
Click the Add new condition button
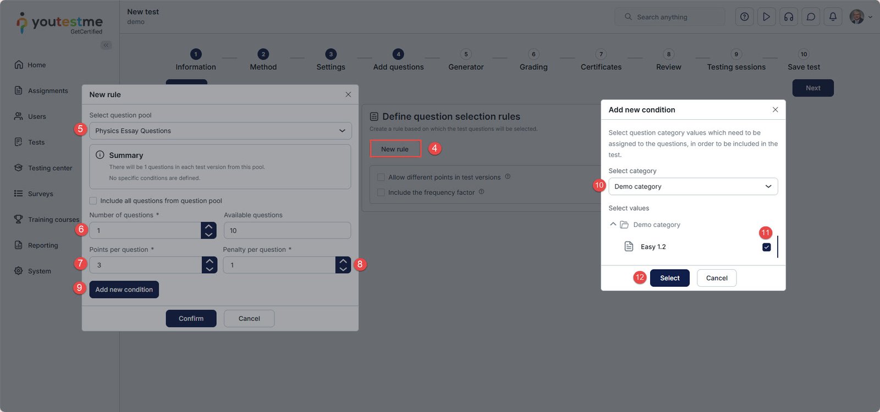(124, 289)
